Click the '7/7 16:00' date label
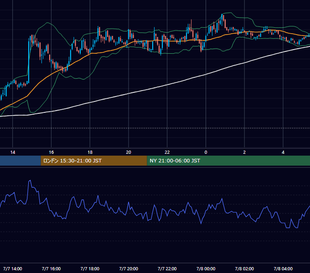310x273 pixels. tap(51, 268)
